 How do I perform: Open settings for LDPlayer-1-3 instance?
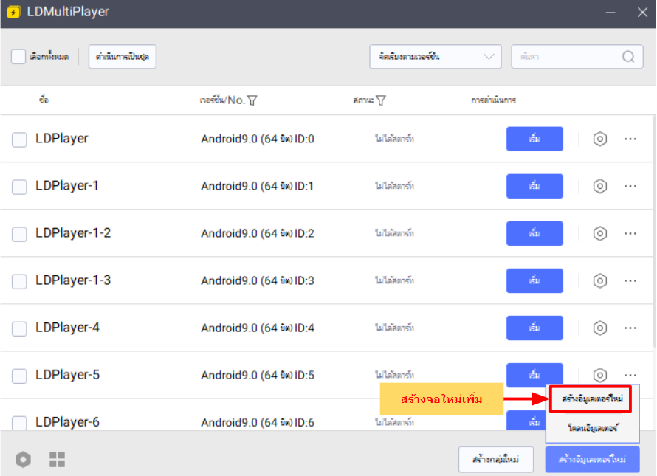click(599, 280)
